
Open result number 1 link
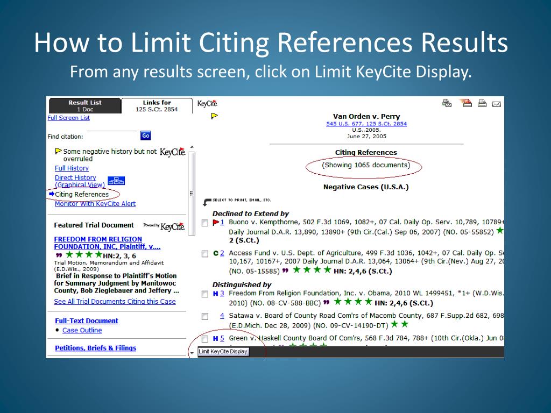[x=222, y=222]
